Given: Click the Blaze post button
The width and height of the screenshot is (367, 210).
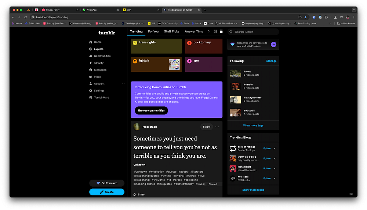Looking at the screenshot, I should click(139, 195).
